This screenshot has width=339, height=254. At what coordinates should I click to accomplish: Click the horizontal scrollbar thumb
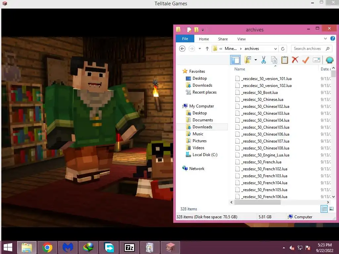pos(257,202)
